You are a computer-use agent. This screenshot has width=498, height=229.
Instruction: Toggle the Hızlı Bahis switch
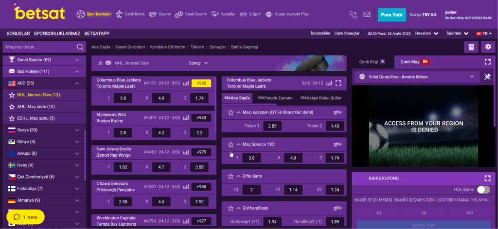click(x=483, y=190)
